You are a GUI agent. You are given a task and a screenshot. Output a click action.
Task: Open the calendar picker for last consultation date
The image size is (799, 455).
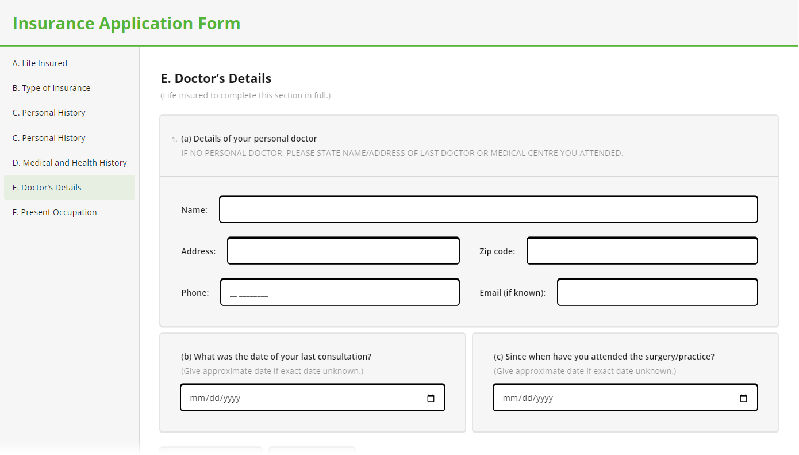[x=431, y=397]
